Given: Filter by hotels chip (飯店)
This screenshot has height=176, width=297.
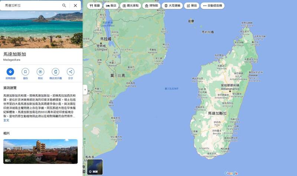Looking at the screenshot, I should (x=111, y=6).
